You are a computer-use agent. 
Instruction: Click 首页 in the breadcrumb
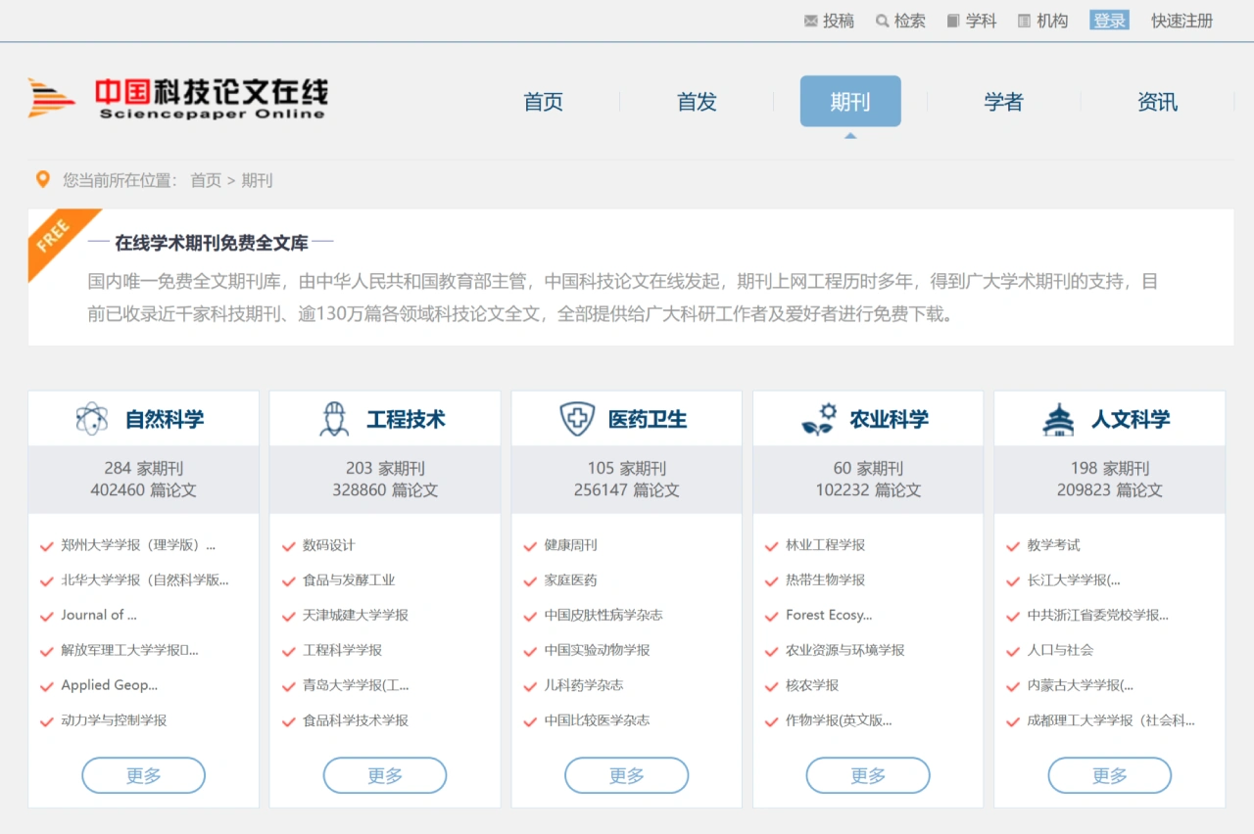pyautogui.click(x=206, y=180)
